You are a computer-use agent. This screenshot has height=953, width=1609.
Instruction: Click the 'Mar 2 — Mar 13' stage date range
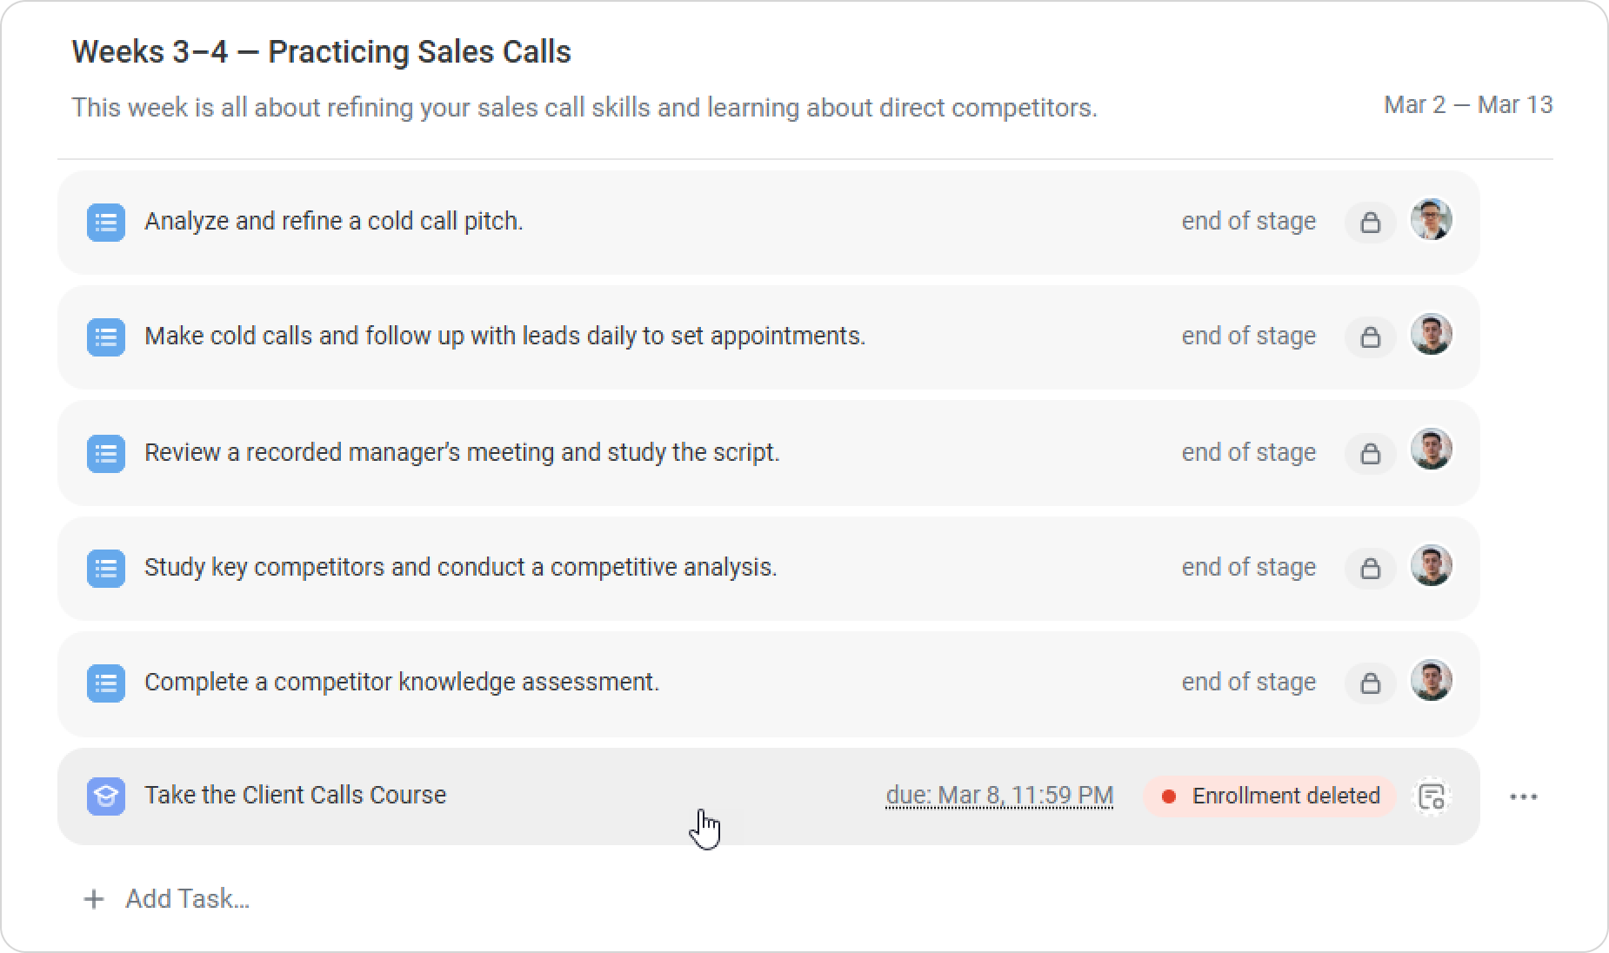[1468, 105]
